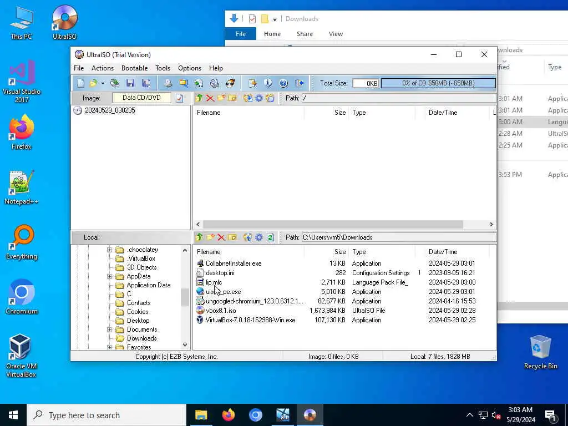Image resolution: width=568 pixels, height=426 pixels.
Task: Go up one level in image pane
Action: click(x=199, y=98)
